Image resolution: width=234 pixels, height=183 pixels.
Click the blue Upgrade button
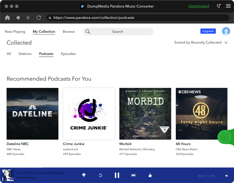tap(208, 31)
